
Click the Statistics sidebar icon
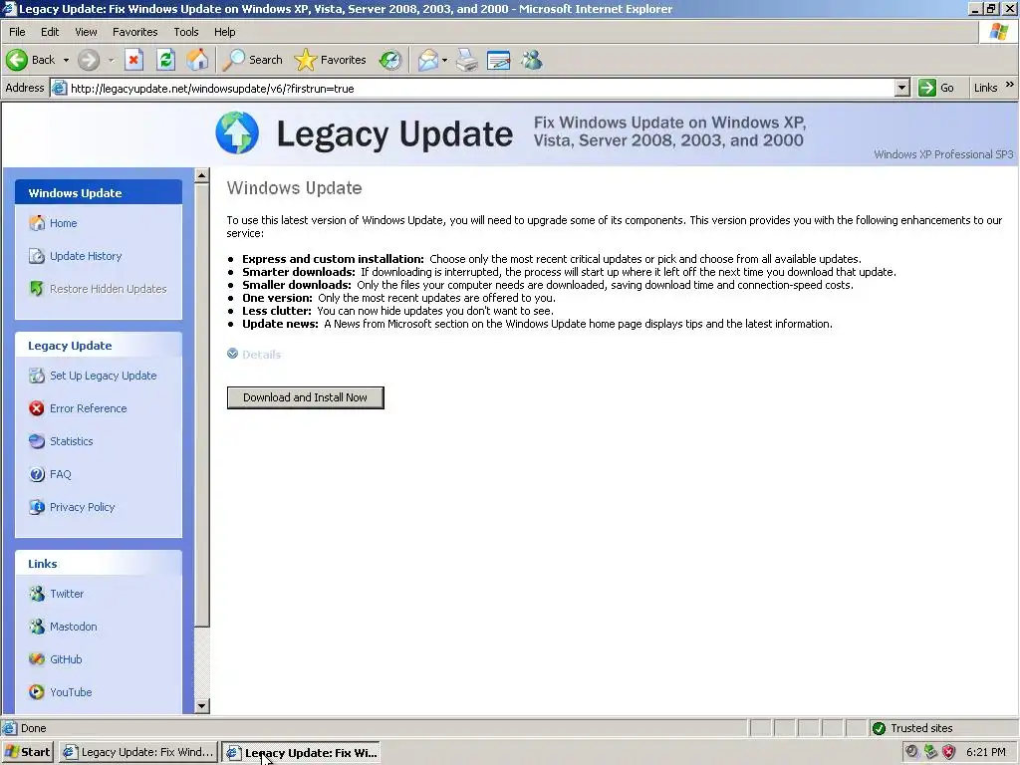click(37, 441)
